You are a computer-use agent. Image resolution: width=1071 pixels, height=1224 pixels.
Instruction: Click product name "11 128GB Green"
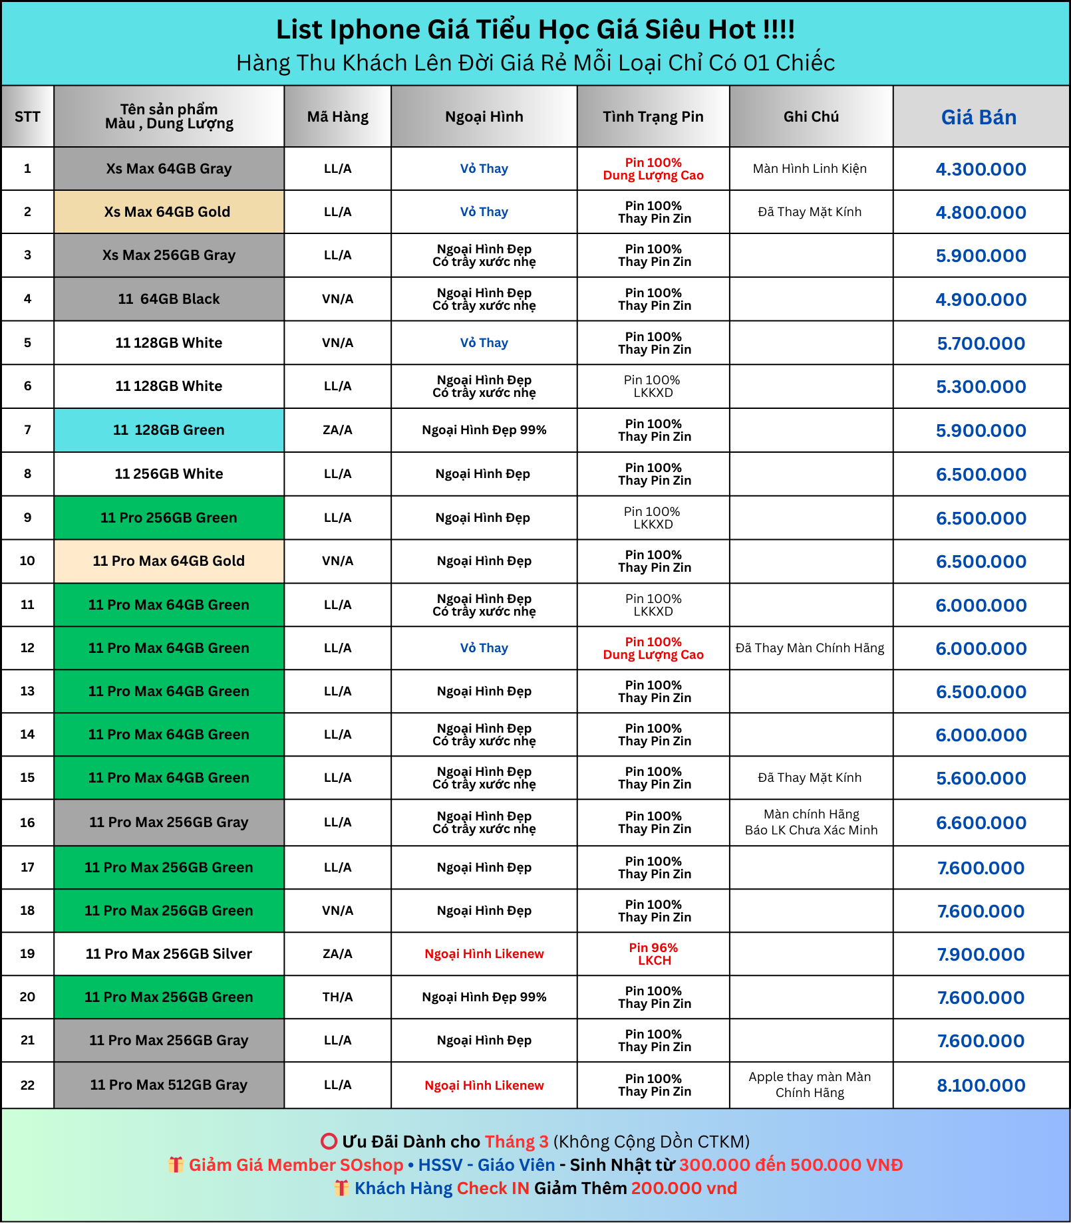pos(169,430)
